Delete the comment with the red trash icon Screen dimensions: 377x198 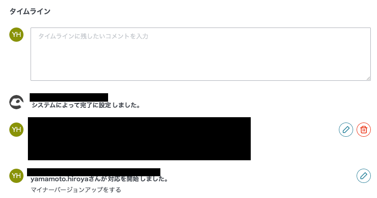tap(364, 130)
